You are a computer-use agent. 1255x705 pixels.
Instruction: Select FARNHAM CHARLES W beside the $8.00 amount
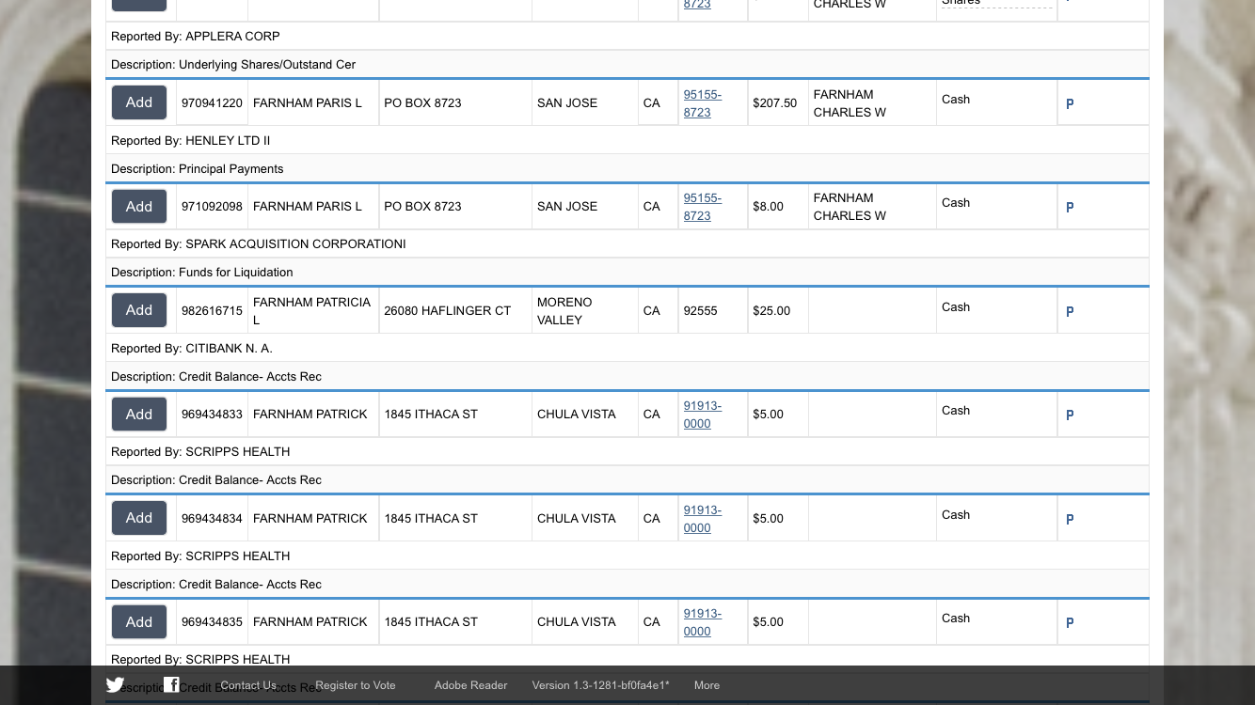[x=850, y=207]
